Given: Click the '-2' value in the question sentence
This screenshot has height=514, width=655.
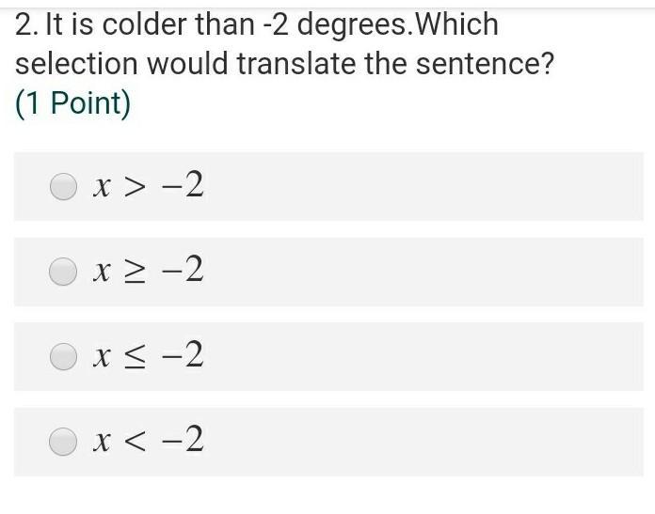Looking at the screenshot, I should coord(276,25).
